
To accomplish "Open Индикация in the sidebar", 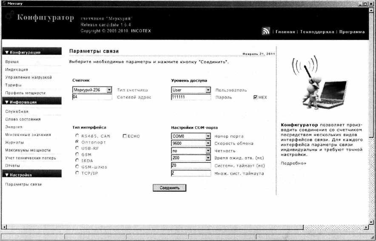I will click(x=17, y=69).
